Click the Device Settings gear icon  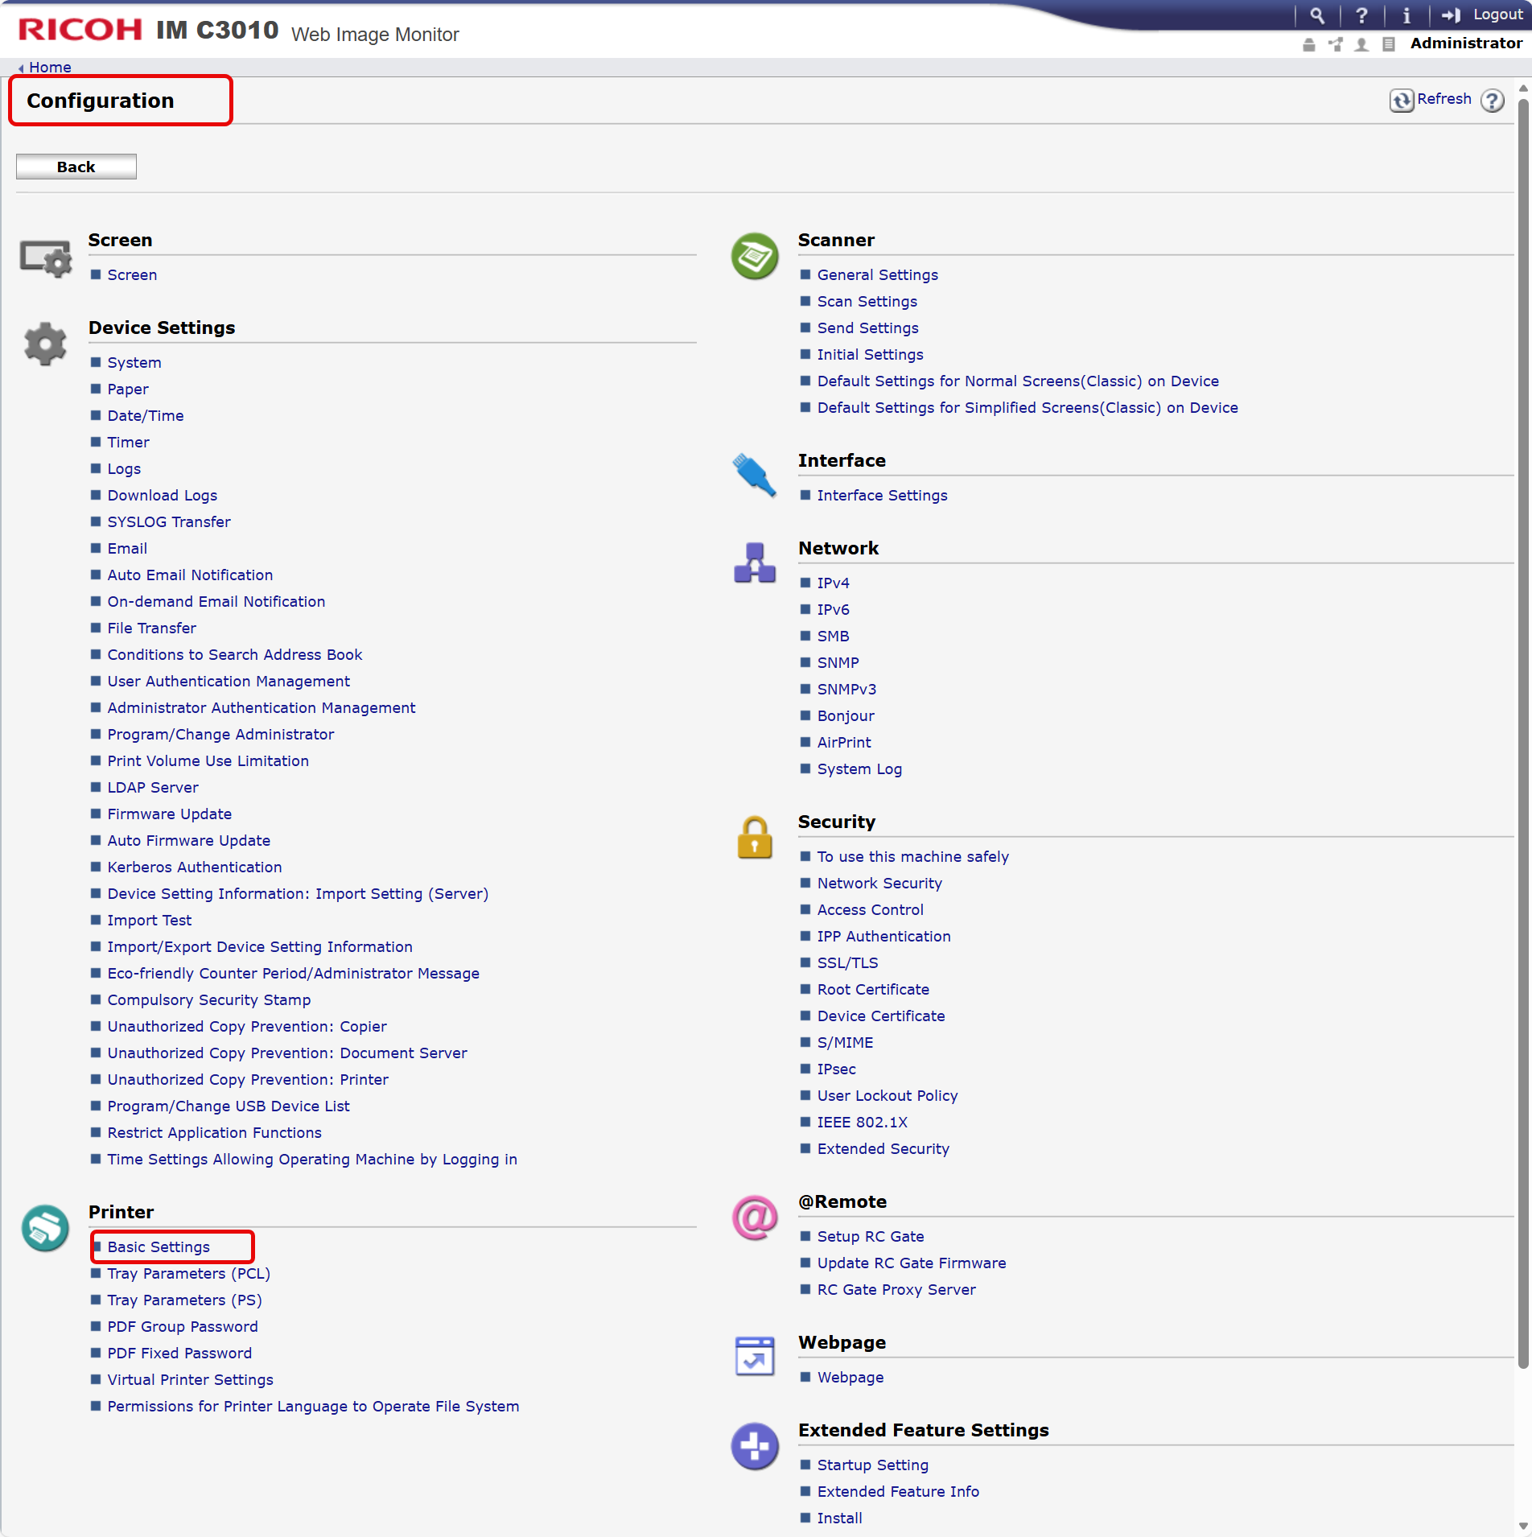pyautogui.click(x=45, y=343)
